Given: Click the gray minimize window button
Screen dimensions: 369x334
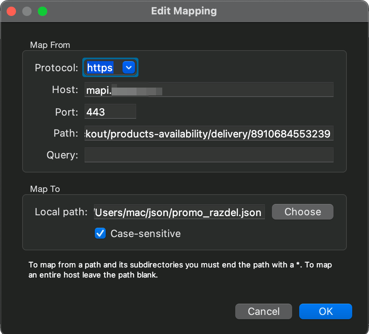Looking at the screenshot, I should click(x=27, y=11).
